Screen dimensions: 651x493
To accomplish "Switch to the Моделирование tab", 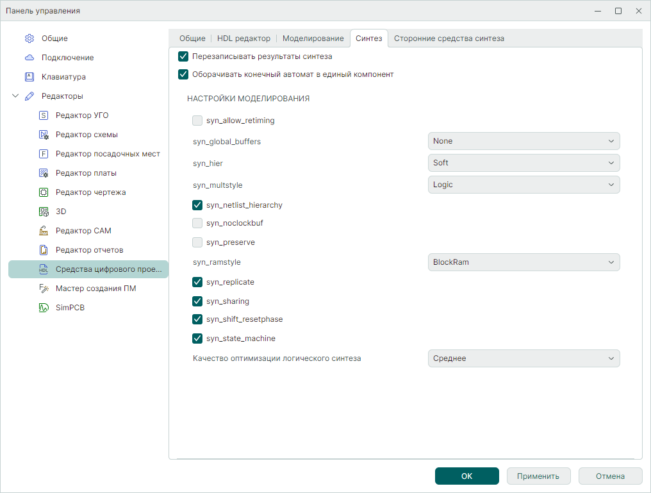I will click(313, 38).
